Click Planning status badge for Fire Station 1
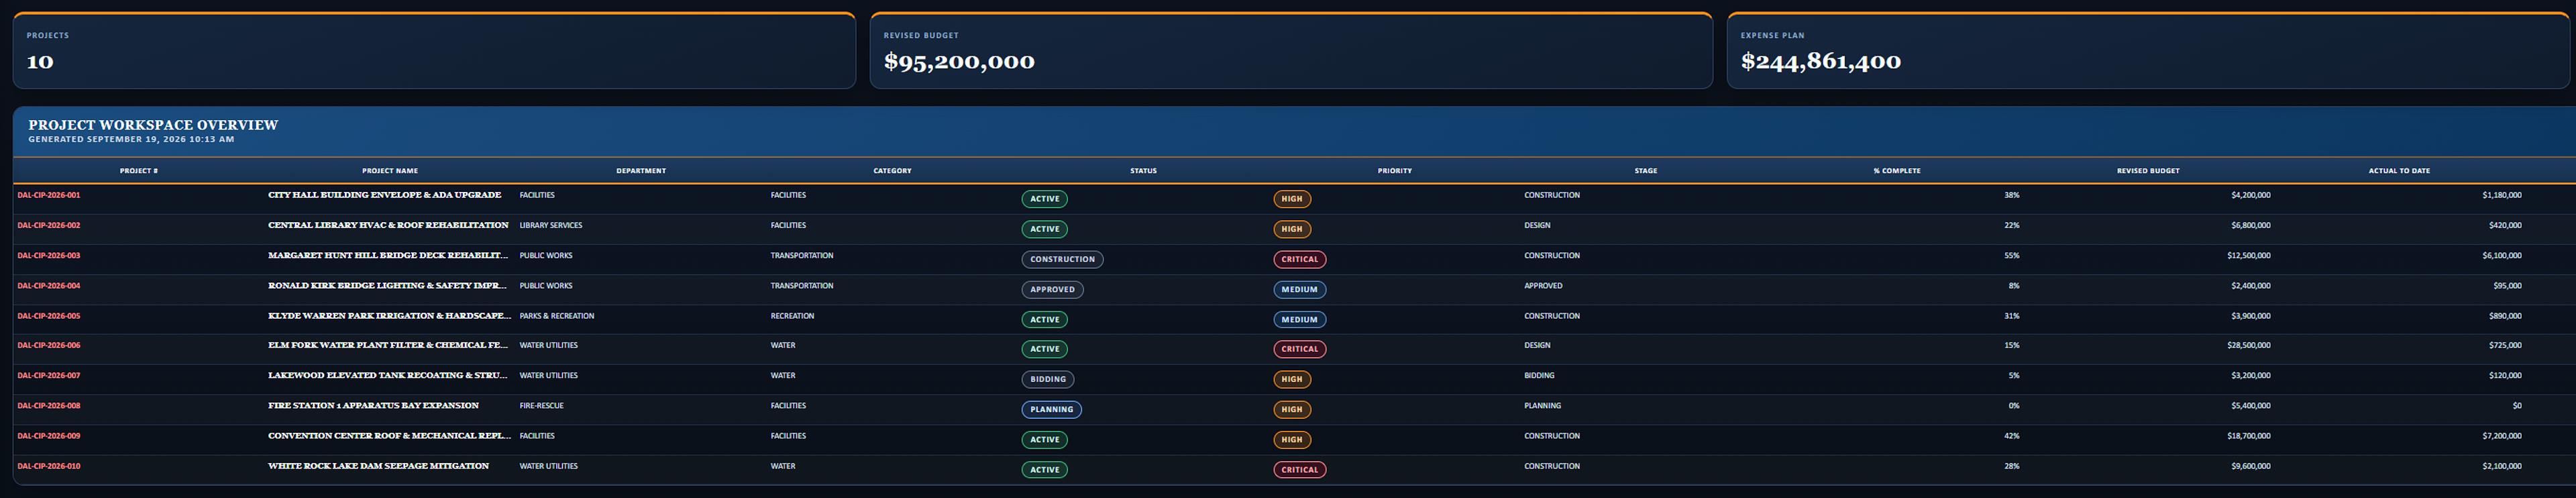The width and height of the screenshot is (2576, 498). click(x=1051, y=409)
